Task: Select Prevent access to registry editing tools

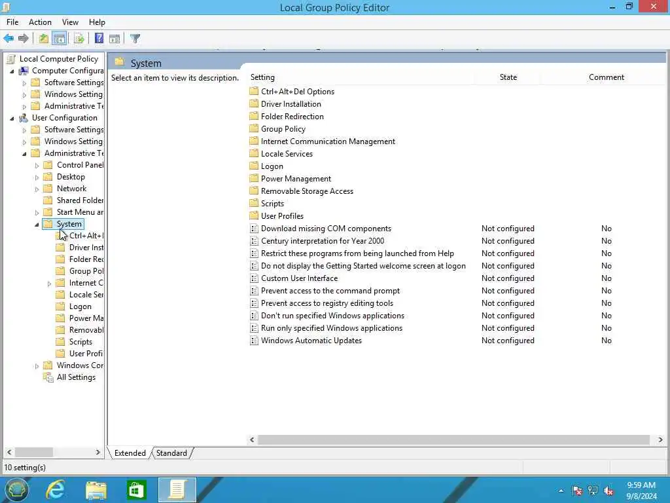Action: (327, 303)
